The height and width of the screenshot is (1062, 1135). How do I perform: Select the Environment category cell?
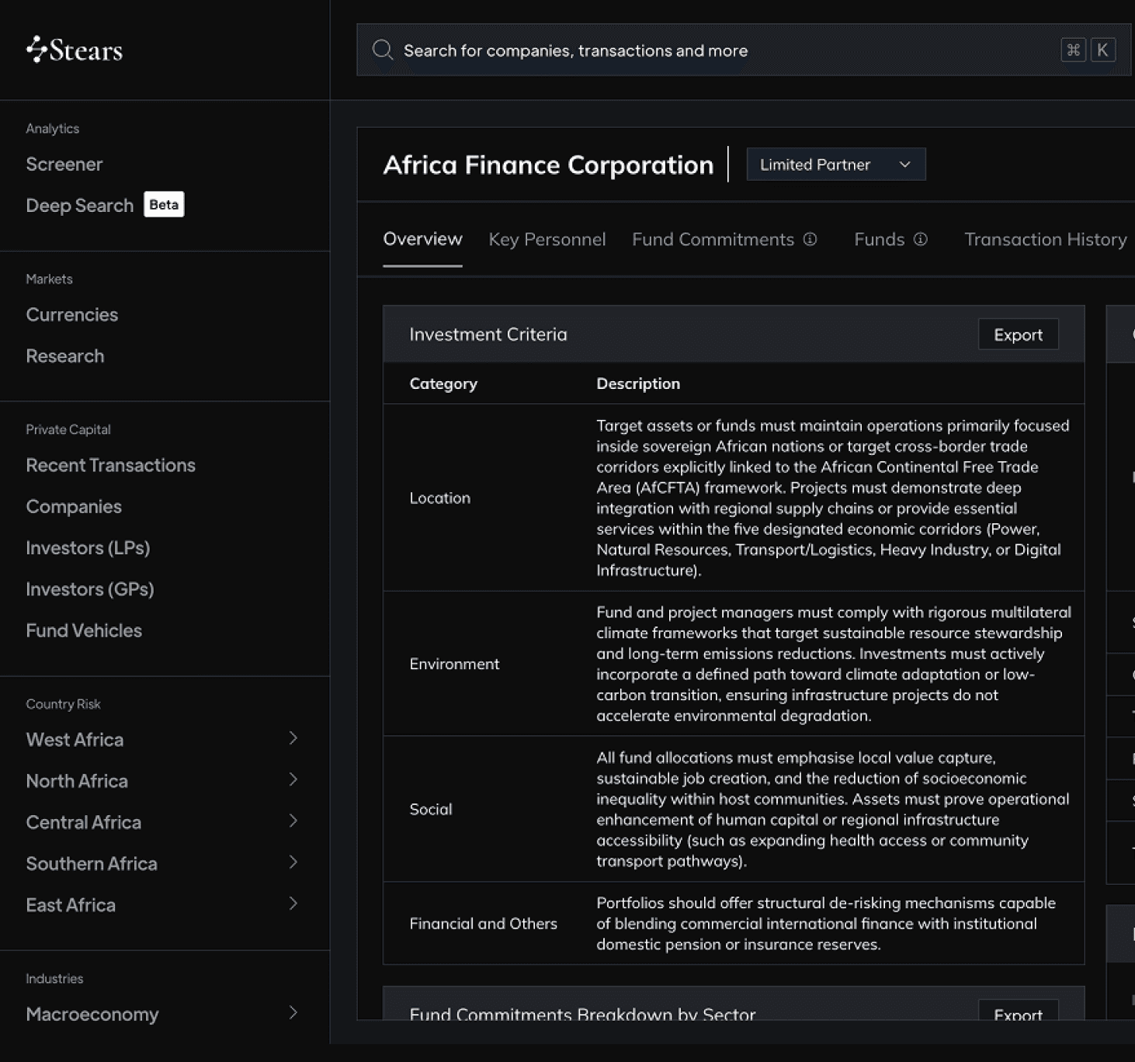click(454, 665)
